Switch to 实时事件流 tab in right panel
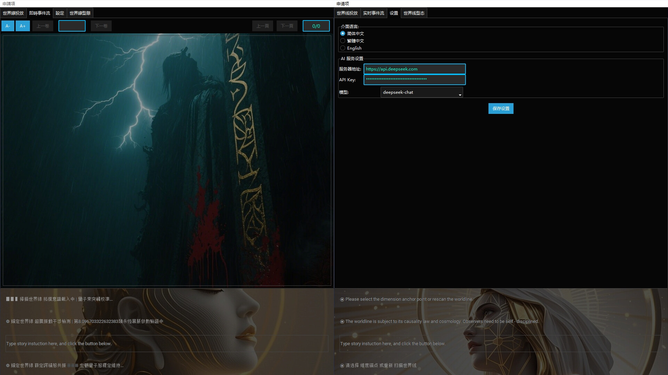 373,13
